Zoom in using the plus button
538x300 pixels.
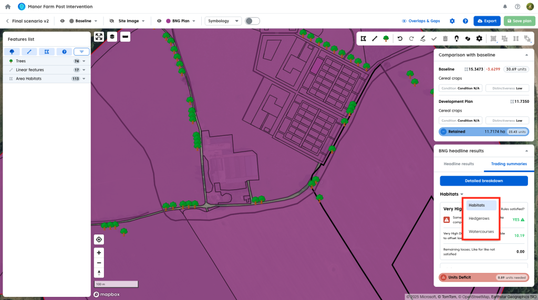[99, 252]
